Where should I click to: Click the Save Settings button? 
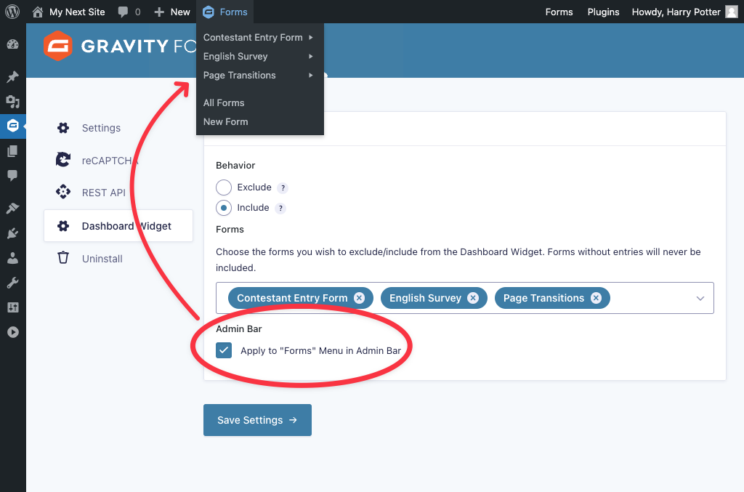tap(257, 420)
